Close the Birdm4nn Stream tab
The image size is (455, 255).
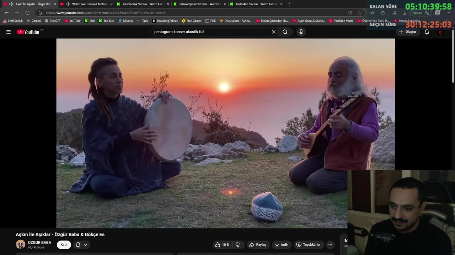point(282,4)
